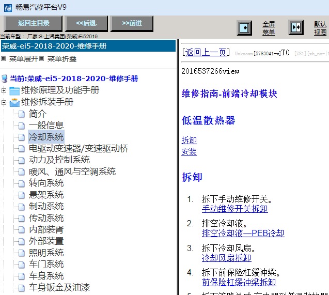Click the 当前:荣威-ei5-2018-2020-维修手册 root node
Screen dimensions: 329x295
point(74,79)
